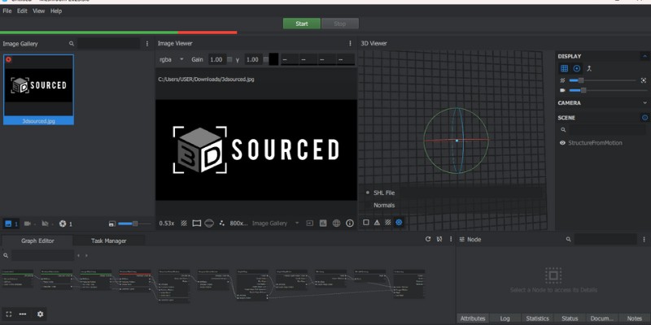This screenshot has height=325, width=651.
Task: Click the 3D globe icon in Image Viewer toolbar
Action: click(336, 223)
